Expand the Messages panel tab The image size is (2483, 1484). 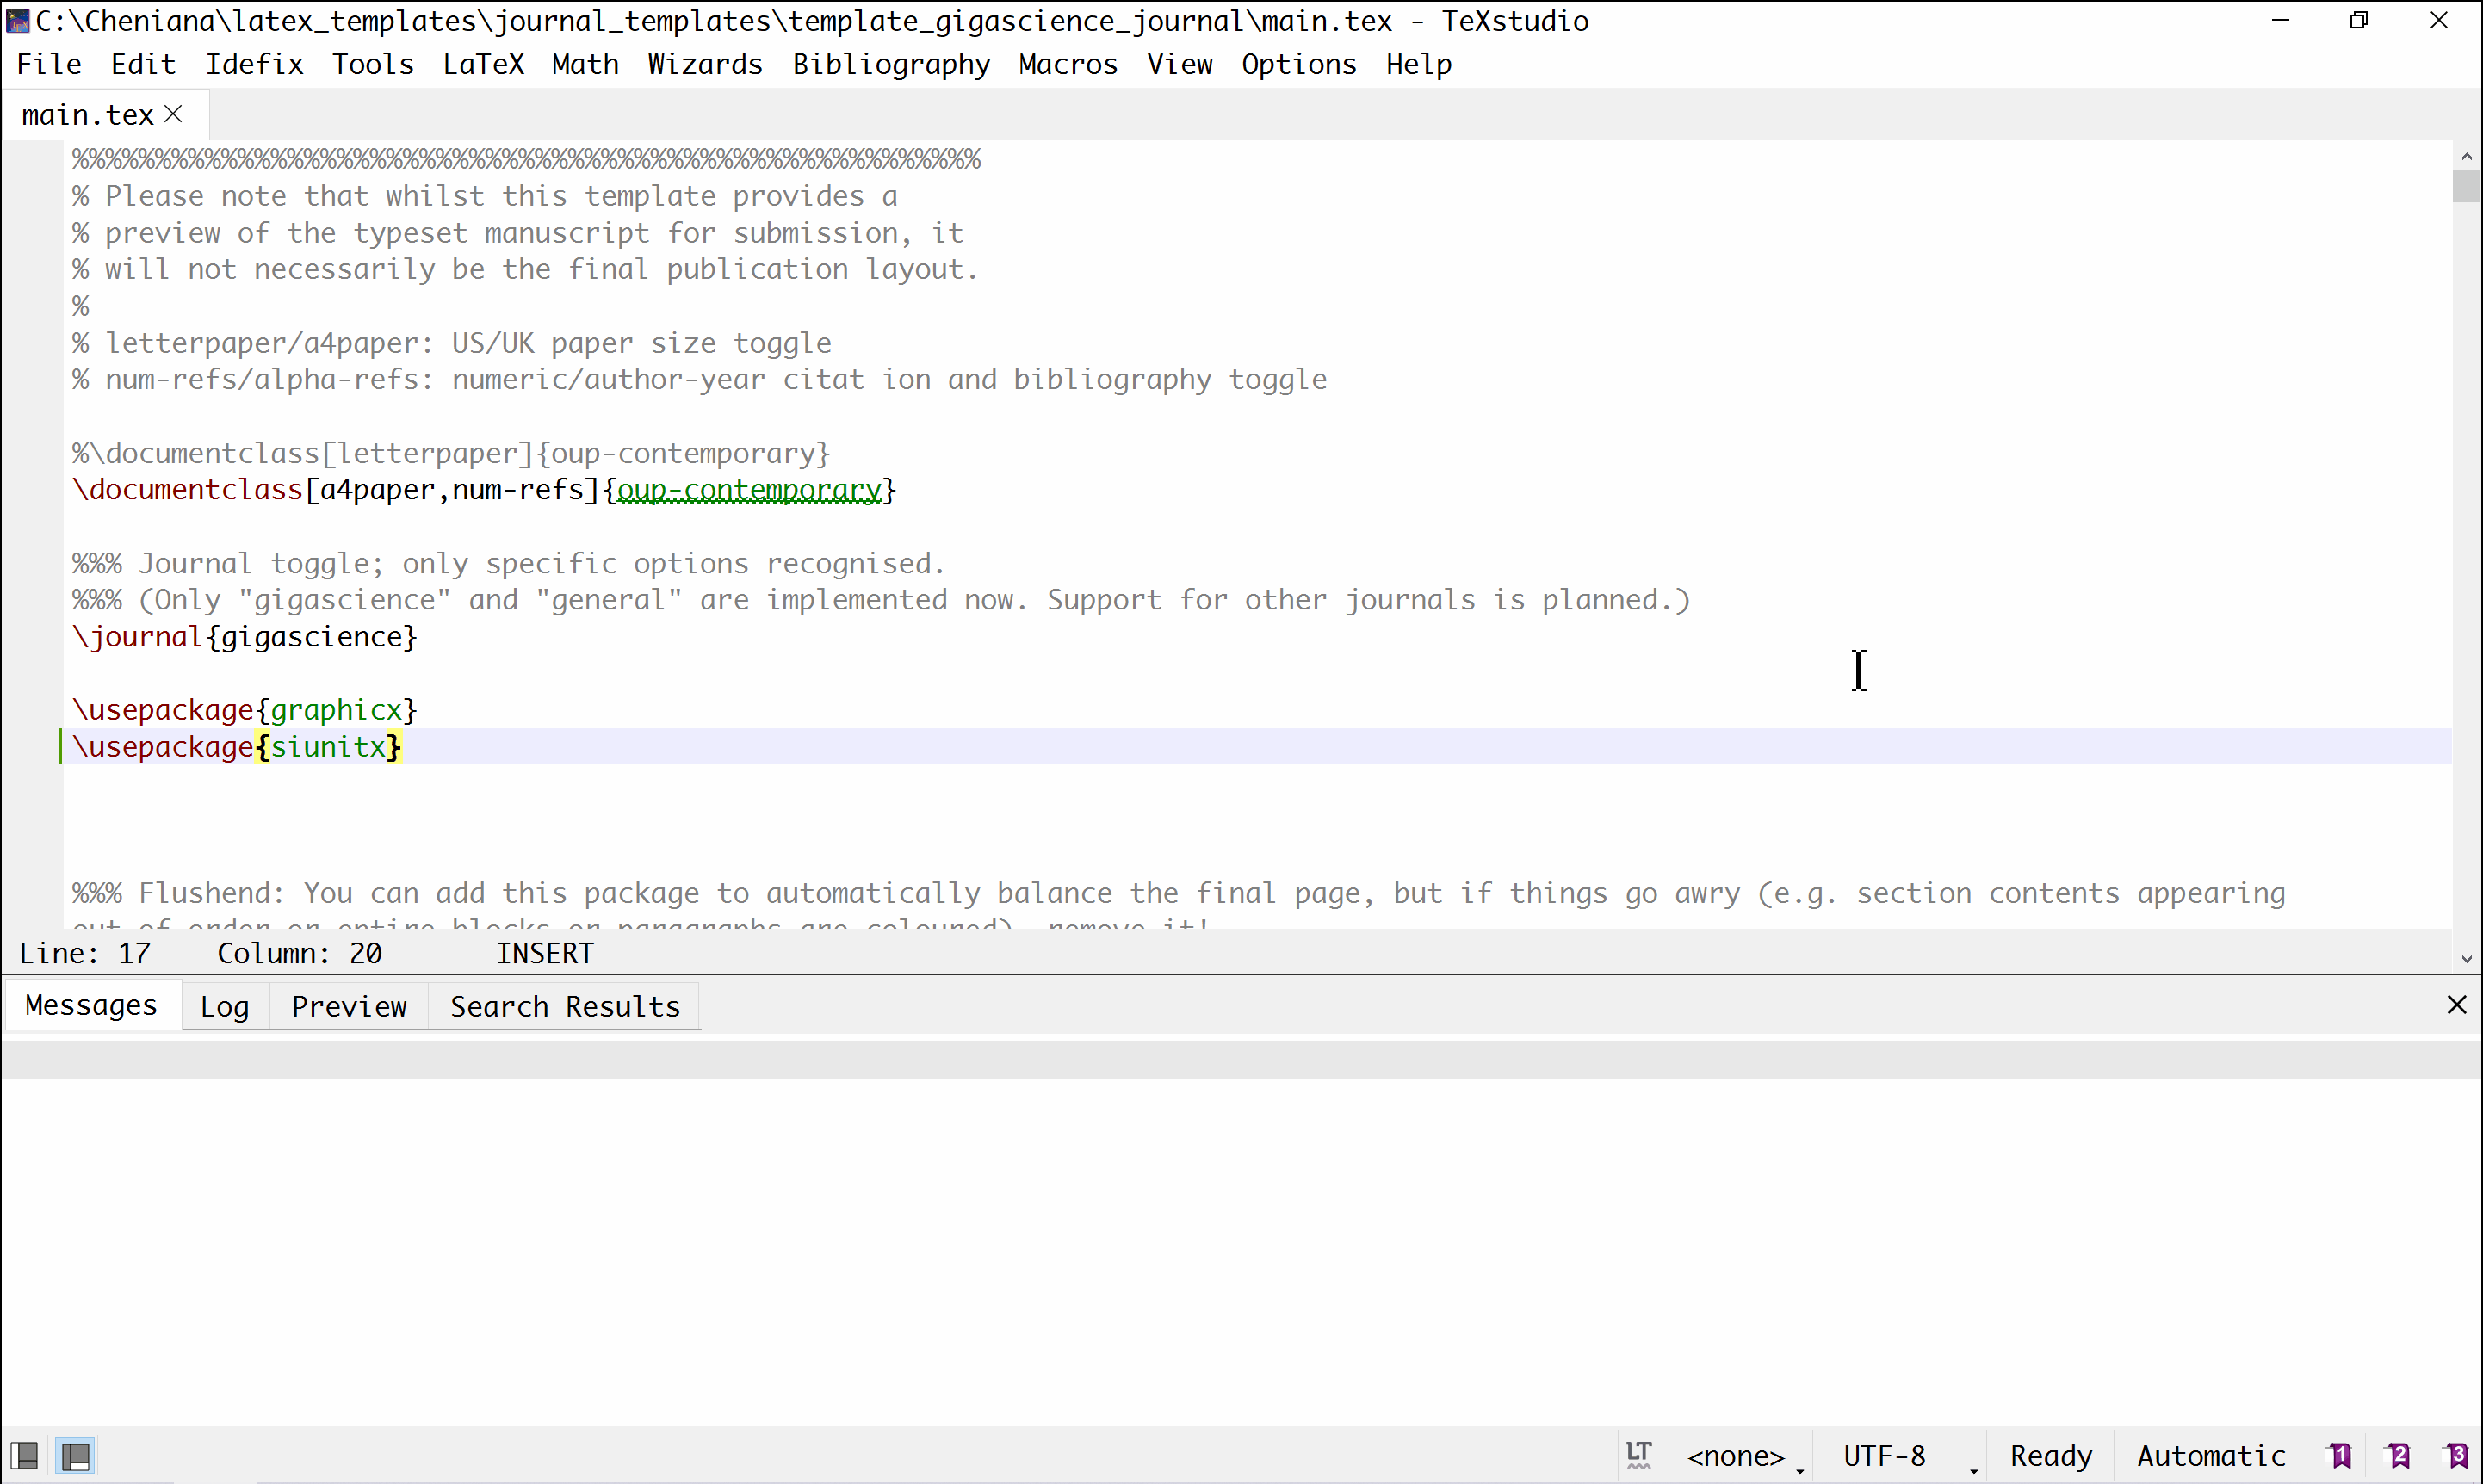[x=90, y=1005]
